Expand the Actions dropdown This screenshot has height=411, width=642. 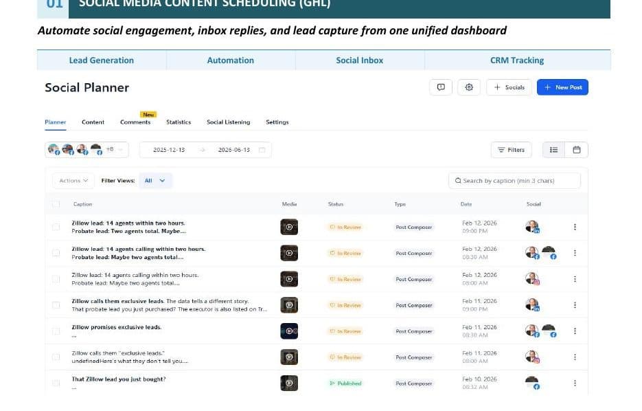click(73, 181)
